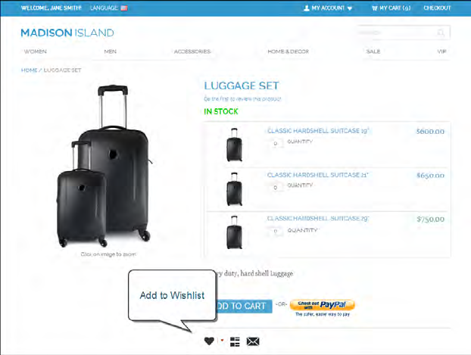Click the large luggage image to zoom
Screen dimensions: 471x355
pyautogui.click(x=105, y=166)
